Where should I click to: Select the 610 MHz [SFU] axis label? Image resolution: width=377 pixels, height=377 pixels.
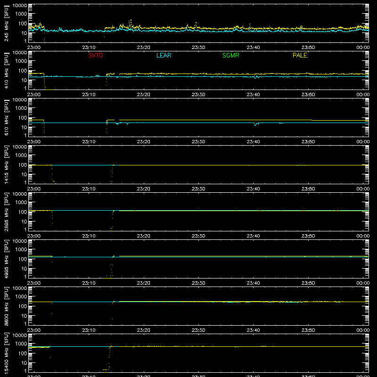coord(7,117)
